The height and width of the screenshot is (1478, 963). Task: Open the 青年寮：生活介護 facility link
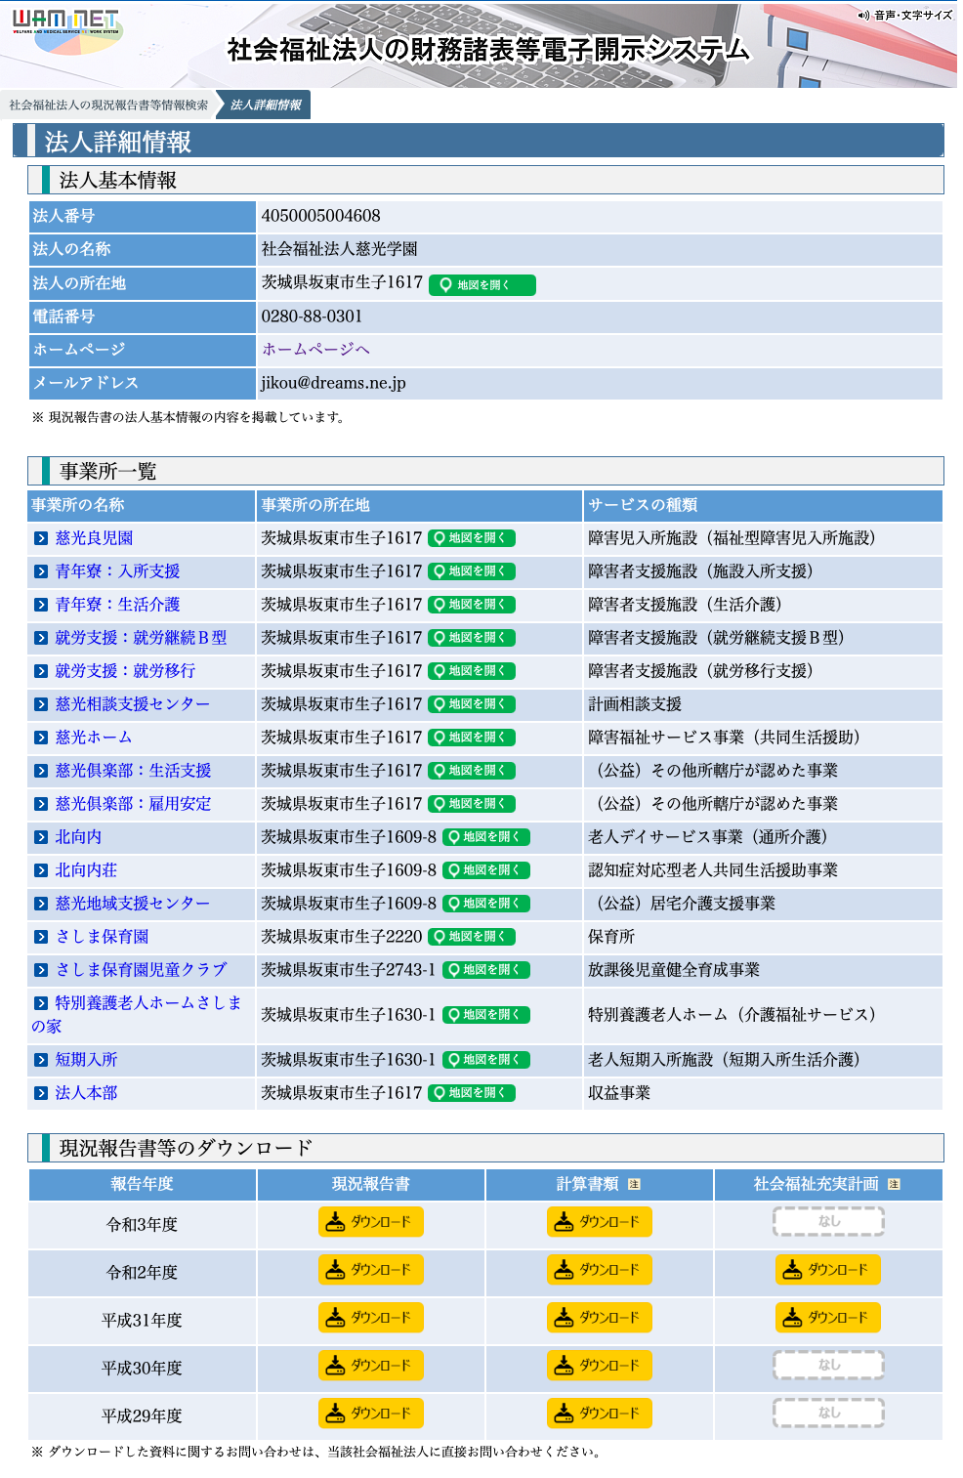coord(117,605)
